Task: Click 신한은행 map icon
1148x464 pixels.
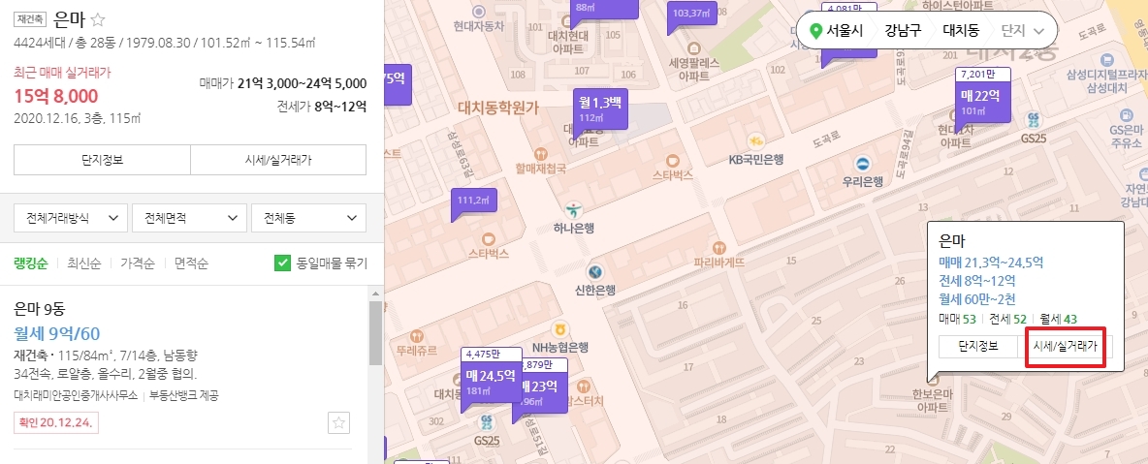Action: 595,271
